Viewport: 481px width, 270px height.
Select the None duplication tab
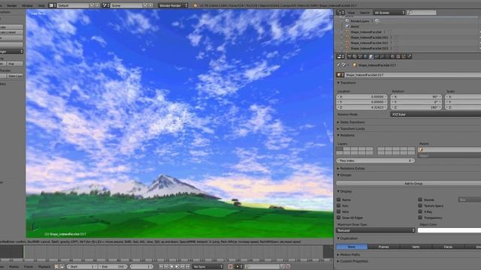pyautogui.click(x=352, y=247)
